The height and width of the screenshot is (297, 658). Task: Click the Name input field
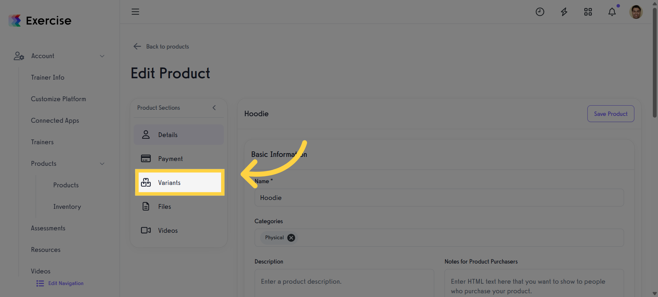(439, 198)
